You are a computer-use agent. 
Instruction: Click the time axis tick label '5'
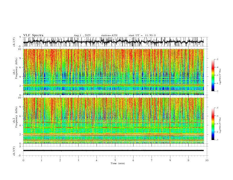coord(115,160)
